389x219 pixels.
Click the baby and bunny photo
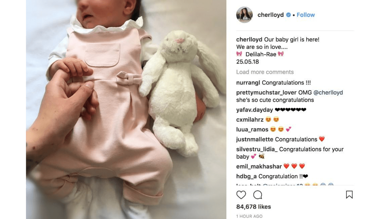click(x=126, y=109)
